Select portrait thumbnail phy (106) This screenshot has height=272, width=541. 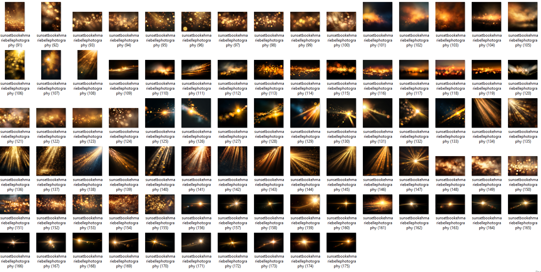pos(15,65)
